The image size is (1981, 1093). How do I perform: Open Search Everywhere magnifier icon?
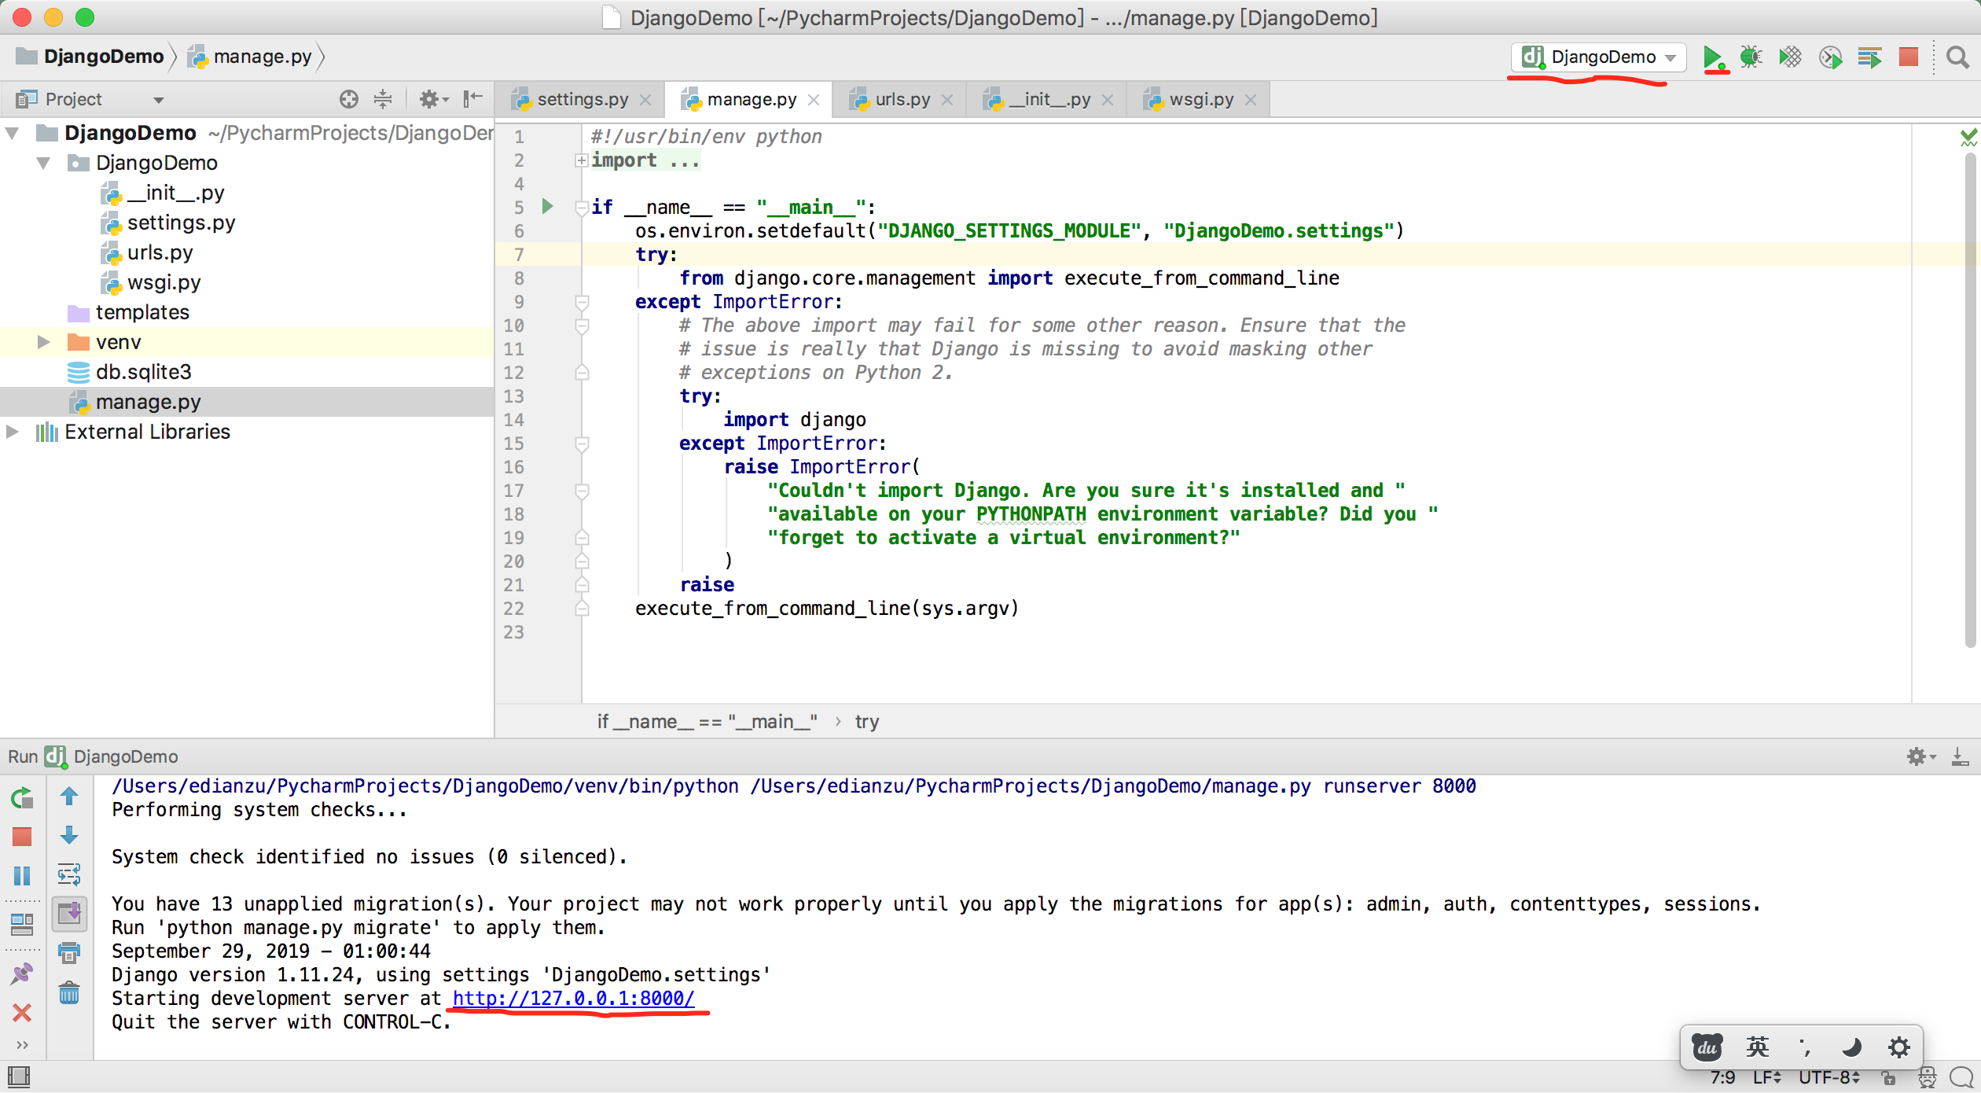(x=1957, y=57)
